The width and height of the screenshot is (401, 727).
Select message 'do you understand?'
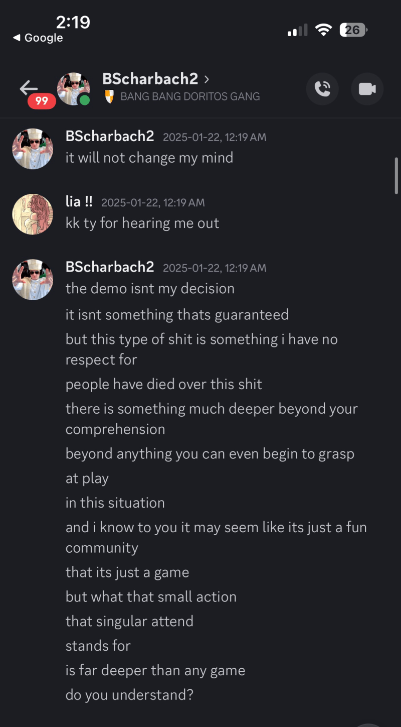click(129, 695)
